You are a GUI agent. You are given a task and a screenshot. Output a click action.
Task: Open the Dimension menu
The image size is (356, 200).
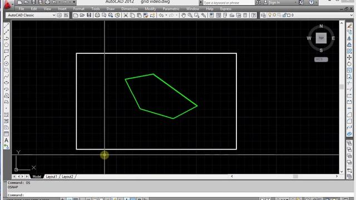coord(130,9)
